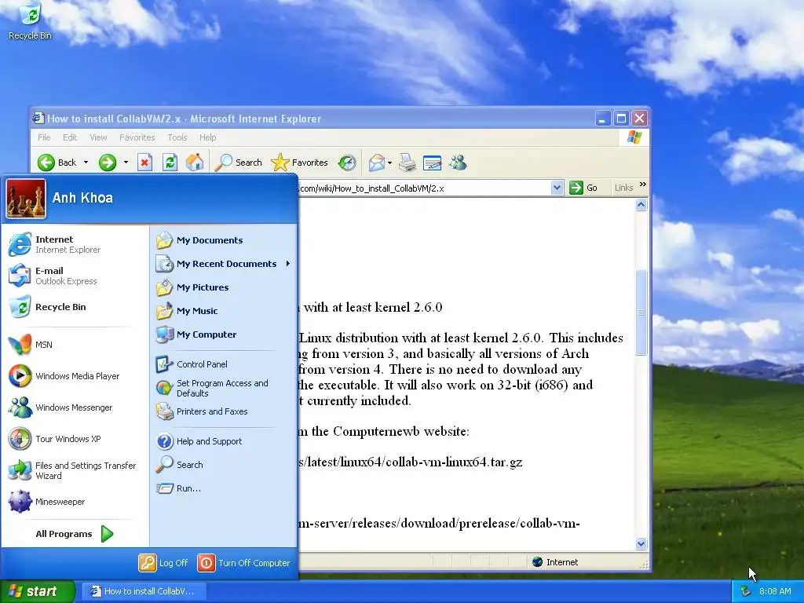Select the taskbar button How to install CollabV...
804x603 pixels.
(x=144, y=591)
